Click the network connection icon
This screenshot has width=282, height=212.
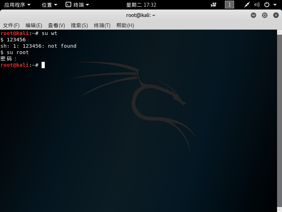tap(247, 5)
